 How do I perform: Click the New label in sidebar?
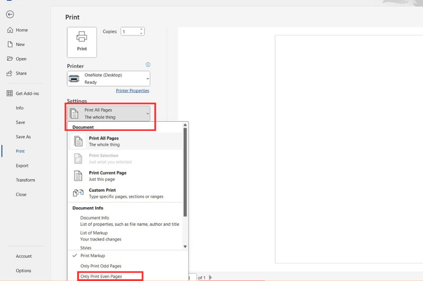pos(20,44)
